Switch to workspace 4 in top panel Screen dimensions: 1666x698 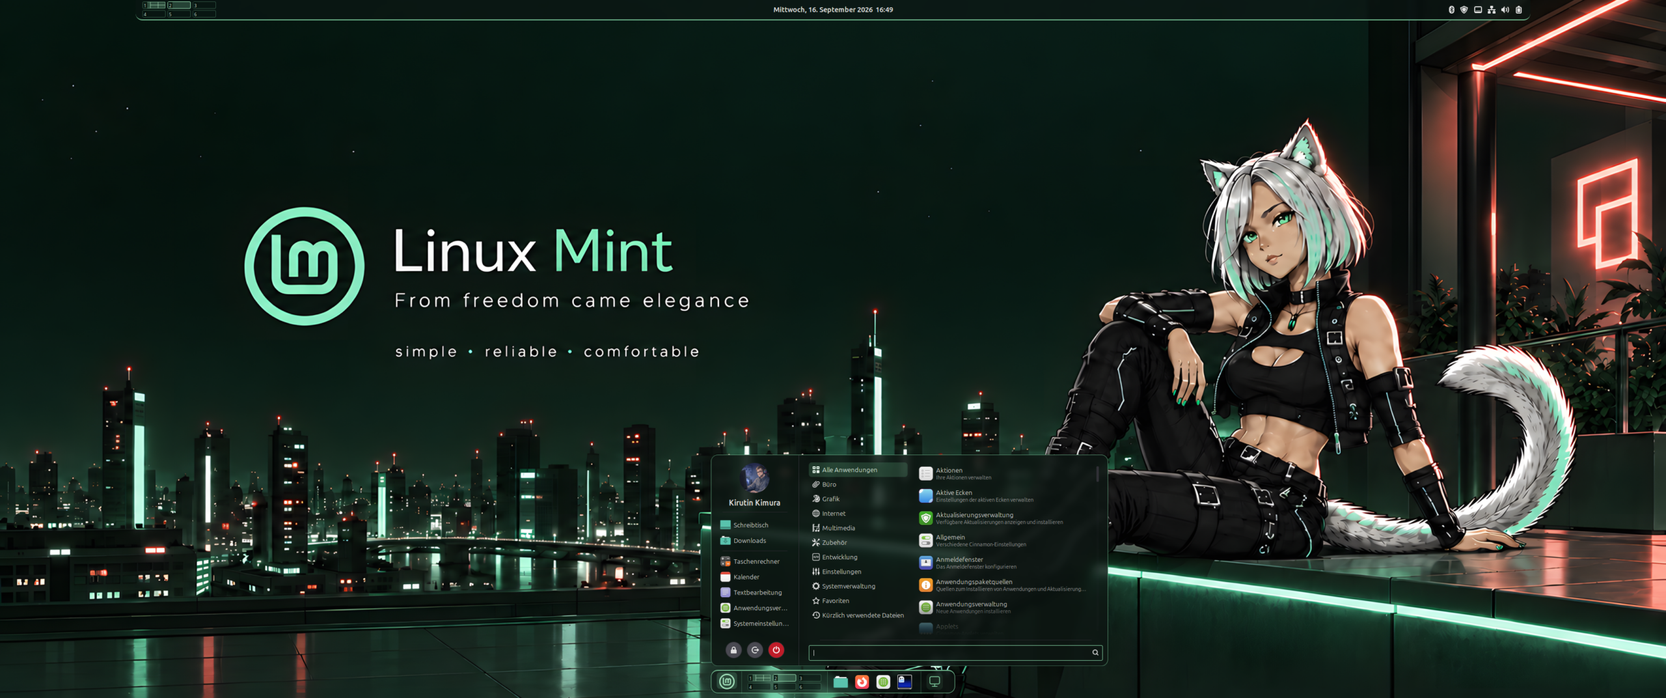pos(154,14)
